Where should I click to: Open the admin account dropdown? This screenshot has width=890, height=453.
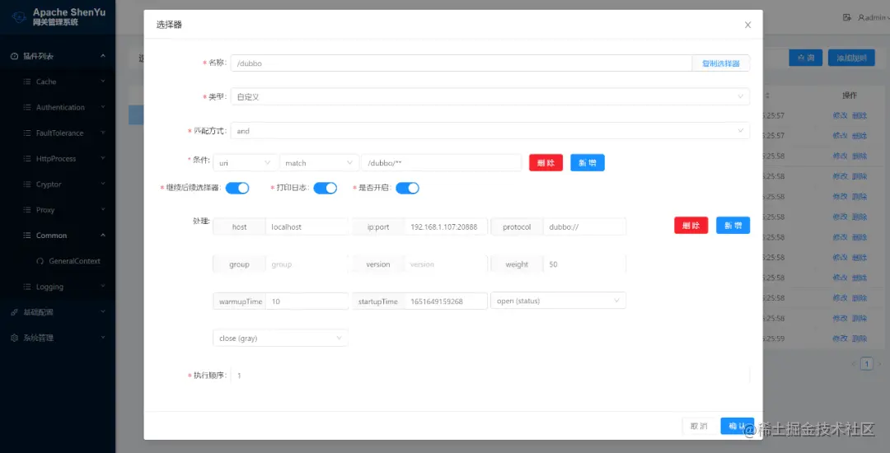tap(874, 17)
